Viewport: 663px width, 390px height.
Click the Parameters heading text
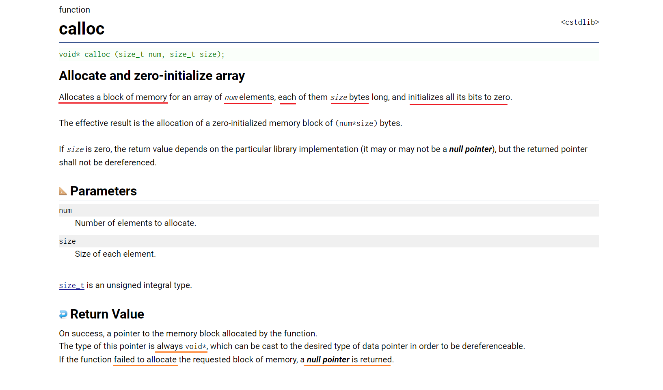[104, 191]
